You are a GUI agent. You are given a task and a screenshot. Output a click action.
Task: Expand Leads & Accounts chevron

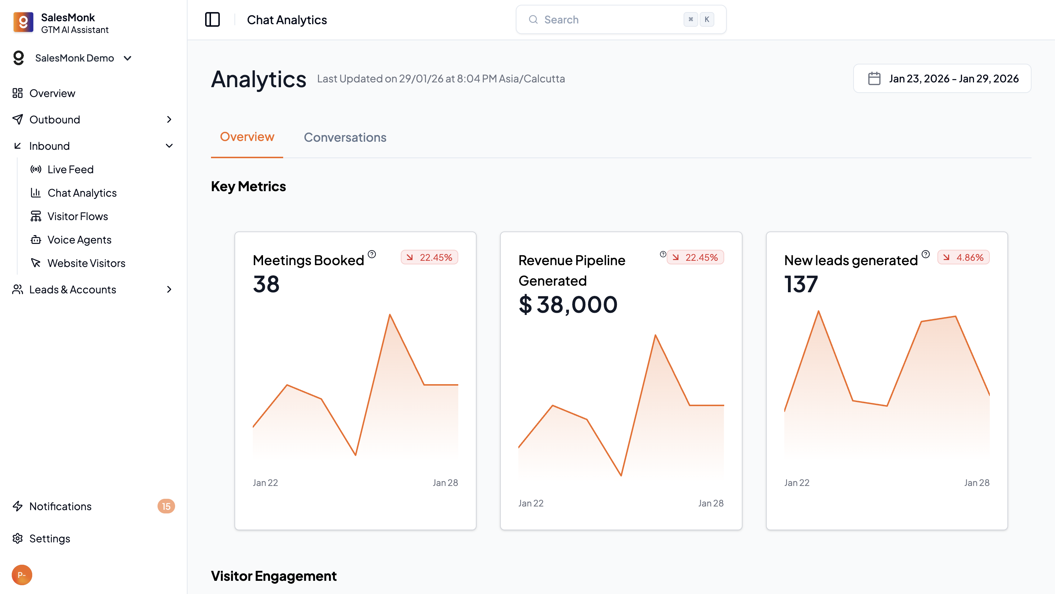169,289
